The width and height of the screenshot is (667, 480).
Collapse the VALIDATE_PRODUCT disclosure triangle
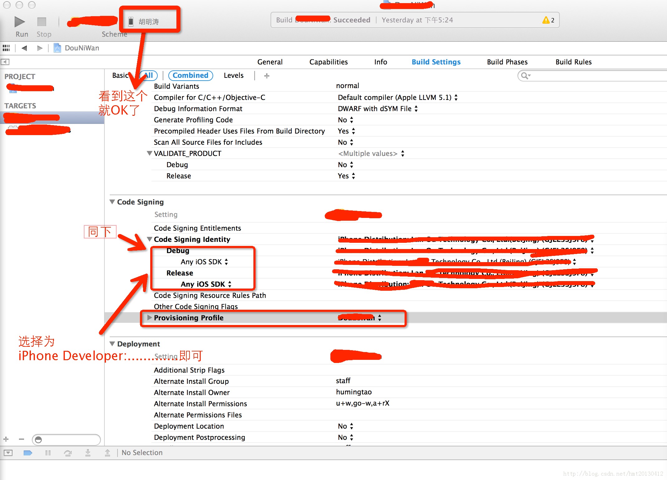[x=150, y=153]
